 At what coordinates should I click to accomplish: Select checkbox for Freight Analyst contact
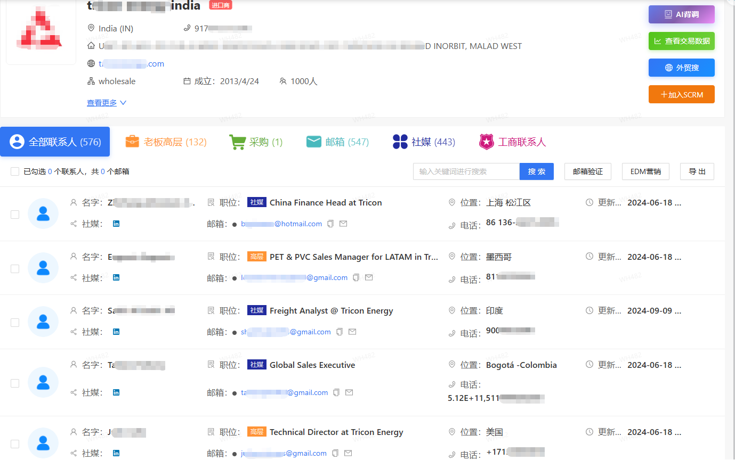coord(15,322)
